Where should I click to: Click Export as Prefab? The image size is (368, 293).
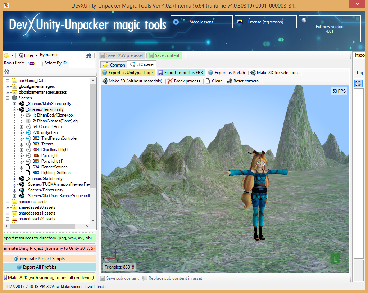(227, 73)
